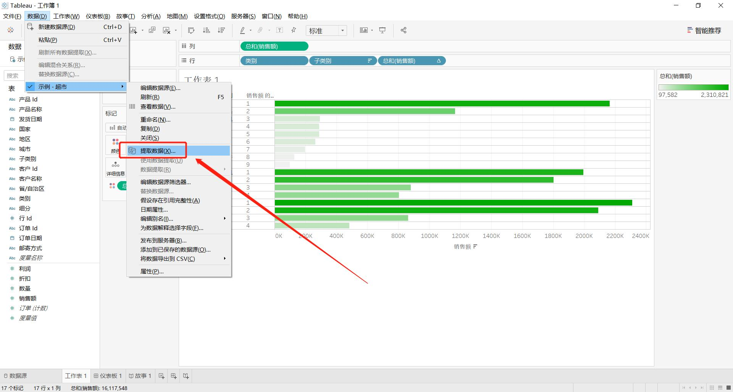733x392 pixels.
Task: Click the green 总和(销售额) color legend gradient
Action: click(693, 87)
